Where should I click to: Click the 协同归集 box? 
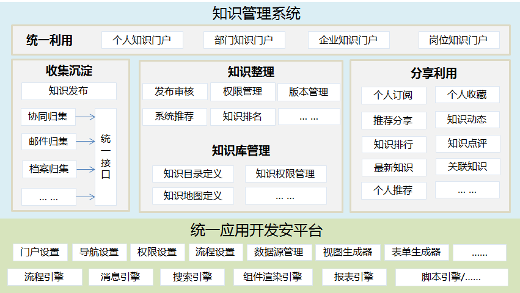tap(49, 117)
